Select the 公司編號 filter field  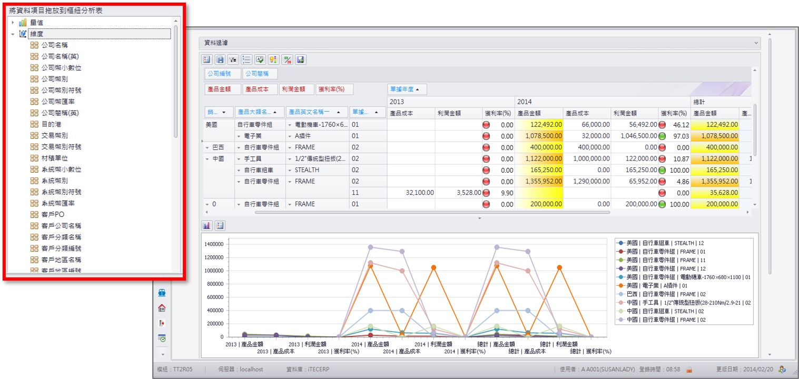pyautogui.click(x=222, y=74)
